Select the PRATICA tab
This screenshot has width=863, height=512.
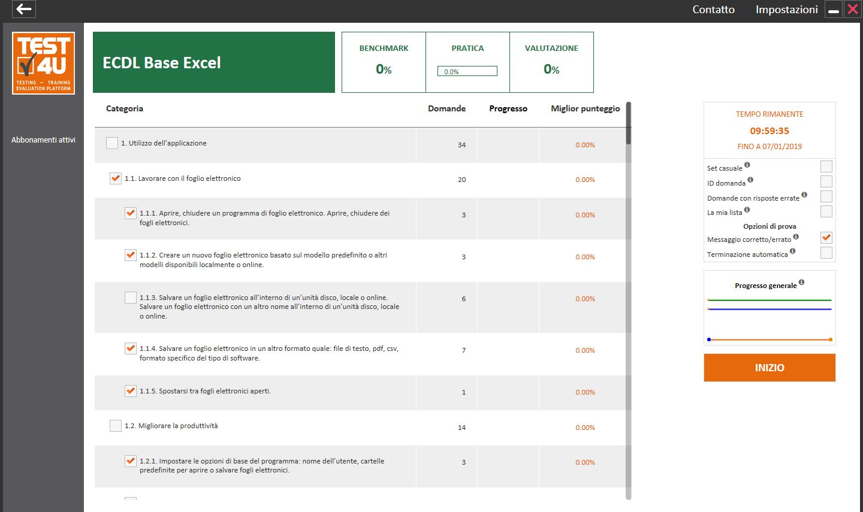tap(467, 62)
